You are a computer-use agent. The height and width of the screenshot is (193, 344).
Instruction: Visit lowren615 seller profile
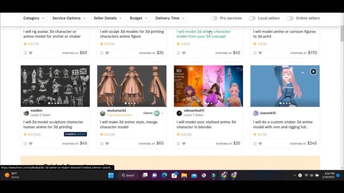(x=268, y=113)
